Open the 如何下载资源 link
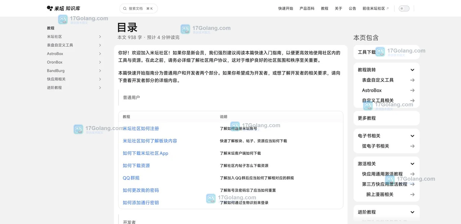The height and width of the screenshot is (224, 461). (136, 165)
